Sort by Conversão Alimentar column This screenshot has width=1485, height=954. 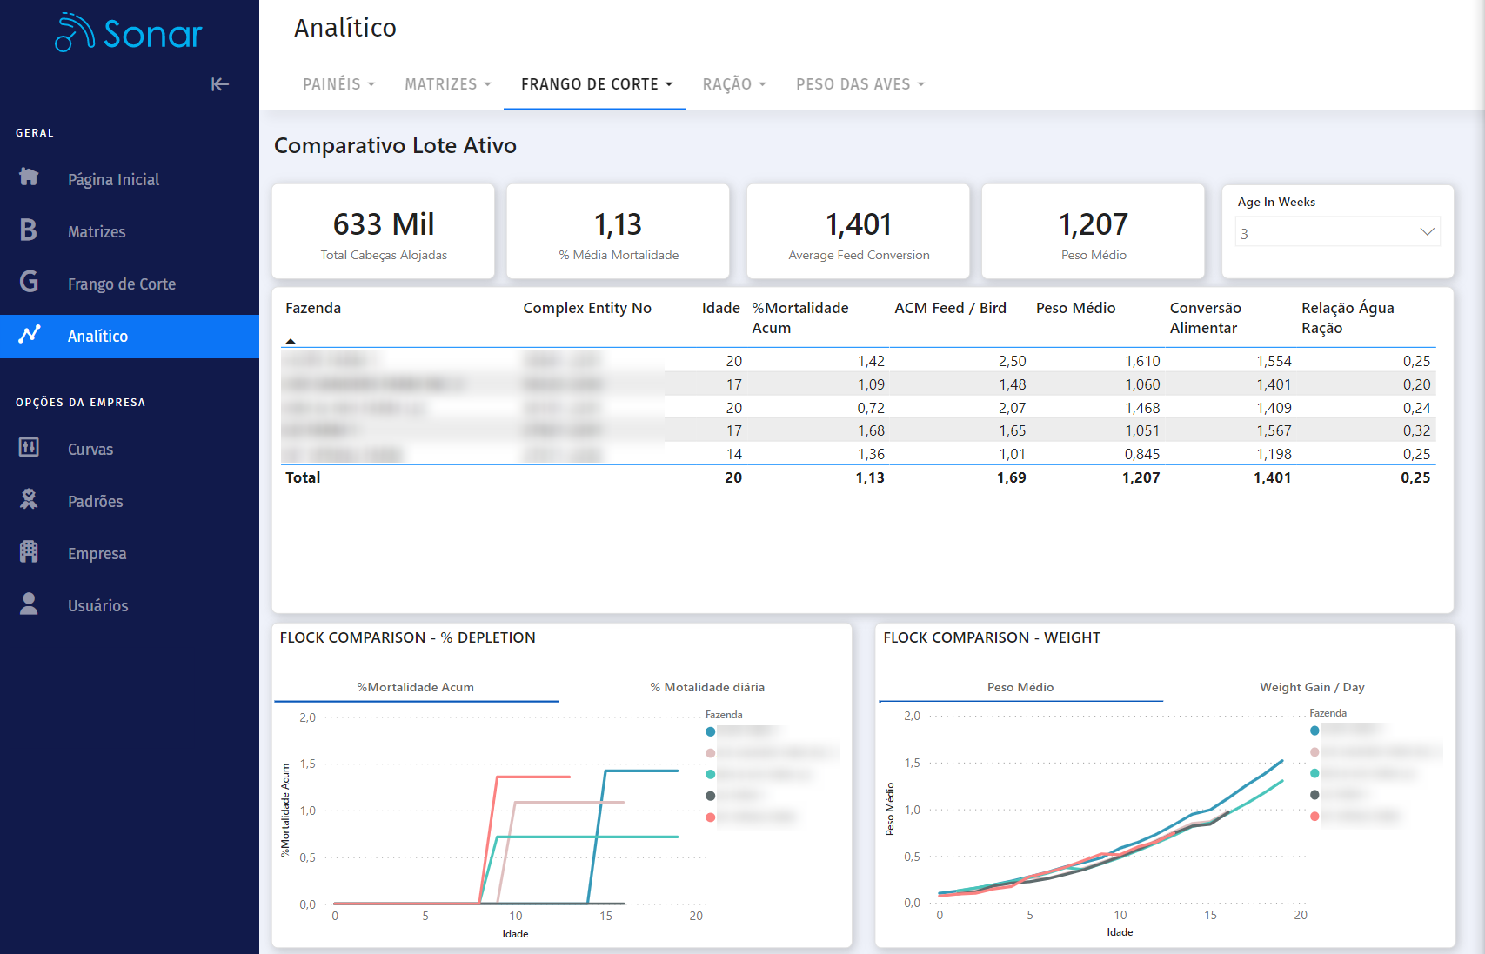click(1206, 317)
